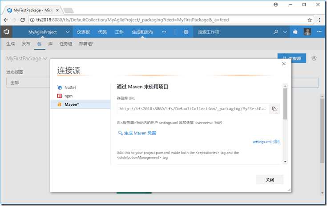
Task: Expand the MyFirstPackage feed dropdown
Action: [x=27, y=59]
